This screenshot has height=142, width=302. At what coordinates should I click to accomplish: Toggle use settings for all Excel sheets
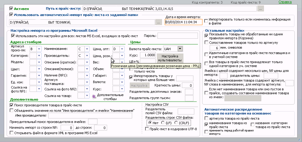(x=13, y=36)
